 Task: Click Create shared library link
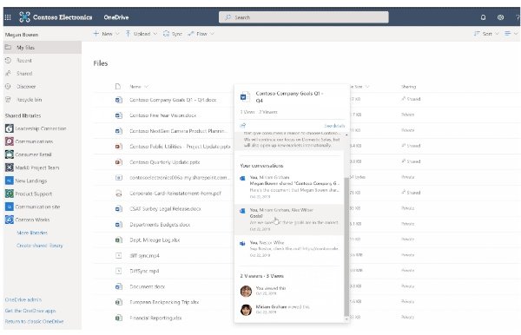click(x=40, y=246)
